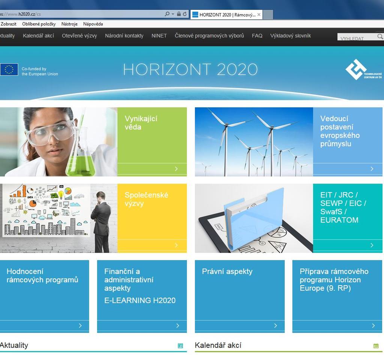
Task: Click the scientist with flask thumbnail
Action: 58,142
